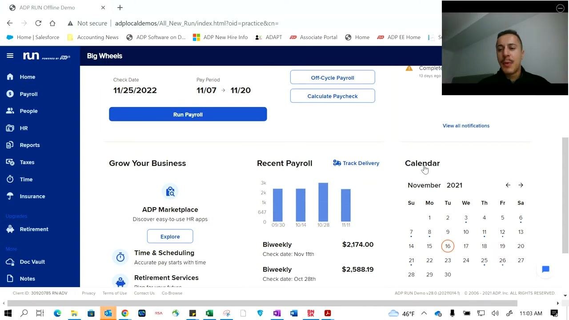Open Terms of Use footer link
569x320 pixels.
[x=115, y=293]
